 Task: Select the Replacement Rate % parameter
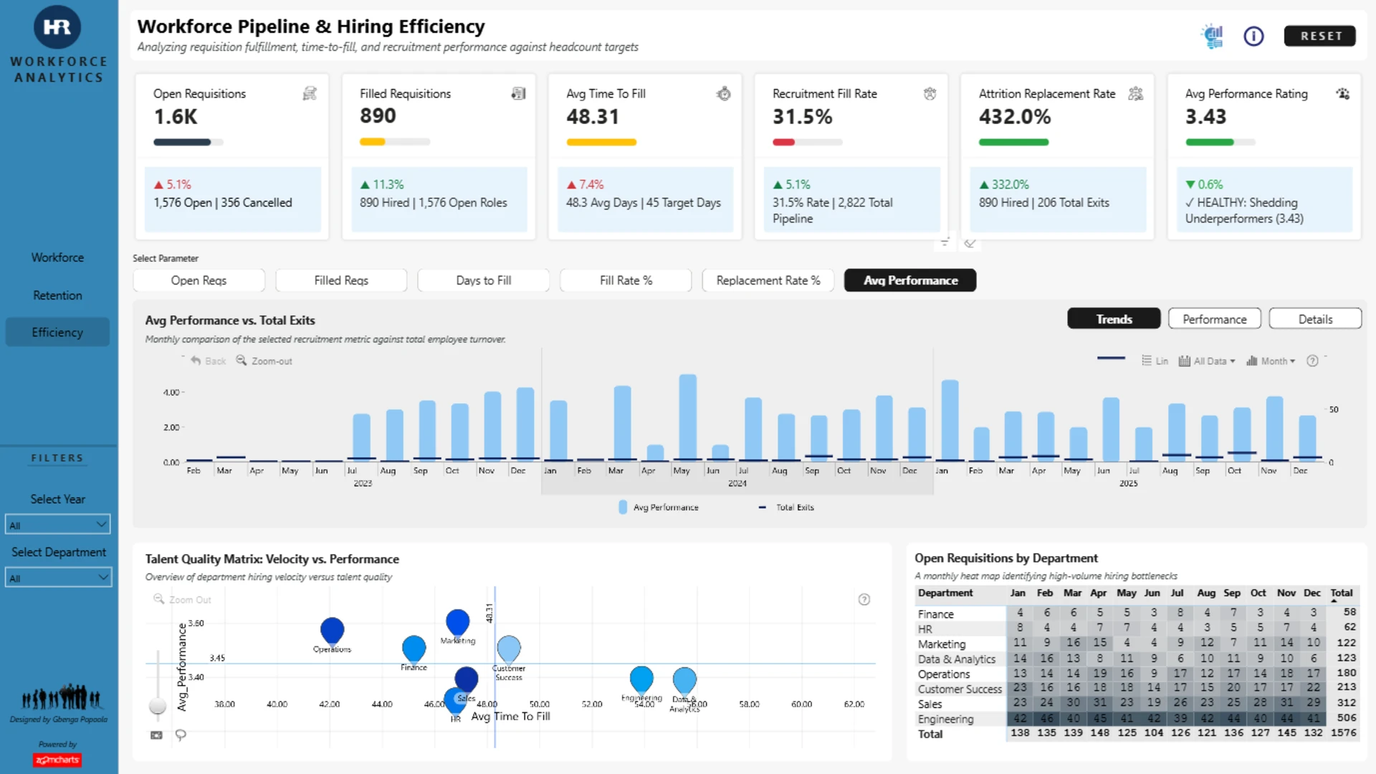pos(768,280)
